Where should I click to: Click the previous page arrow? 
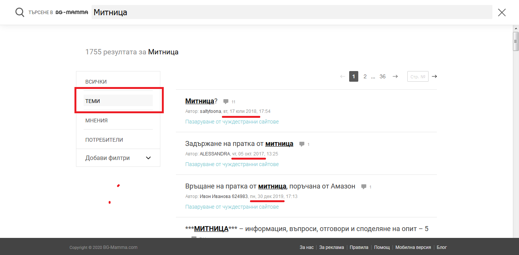tap(343, 76)
